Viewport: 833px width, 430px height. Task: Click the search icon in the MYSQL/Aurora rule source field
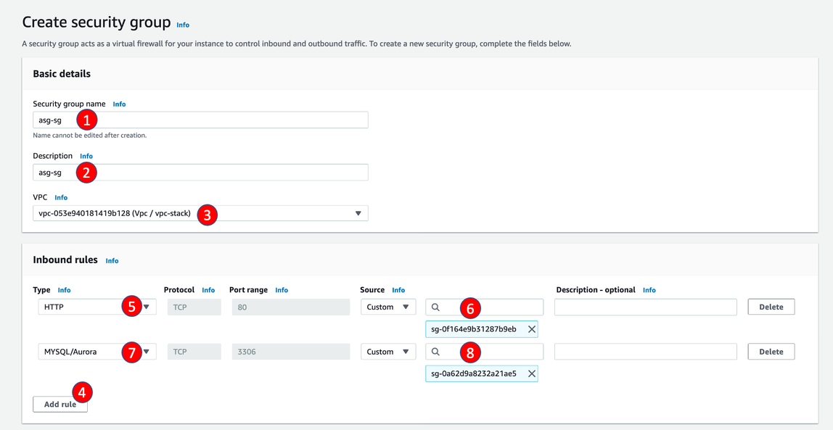(x=435, y=352)
